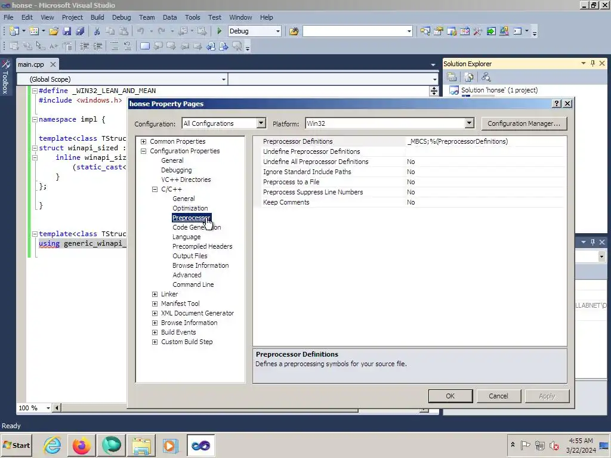Click the Start button
Screen dimensions: 611x458
pyautogui.click(x=16, y=445)
